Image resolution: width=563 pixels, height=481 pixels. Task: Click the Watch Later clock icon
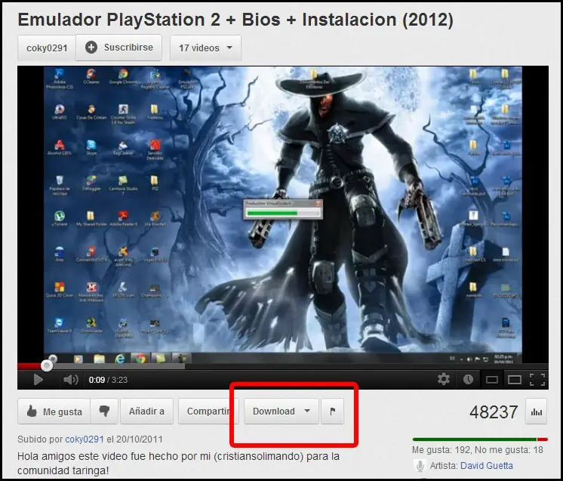(468, 379)
